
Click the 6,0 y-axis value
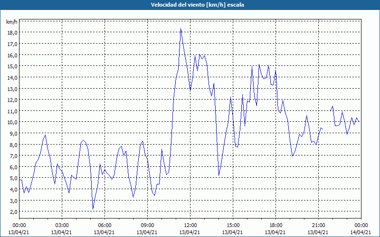tap(13, 167)
